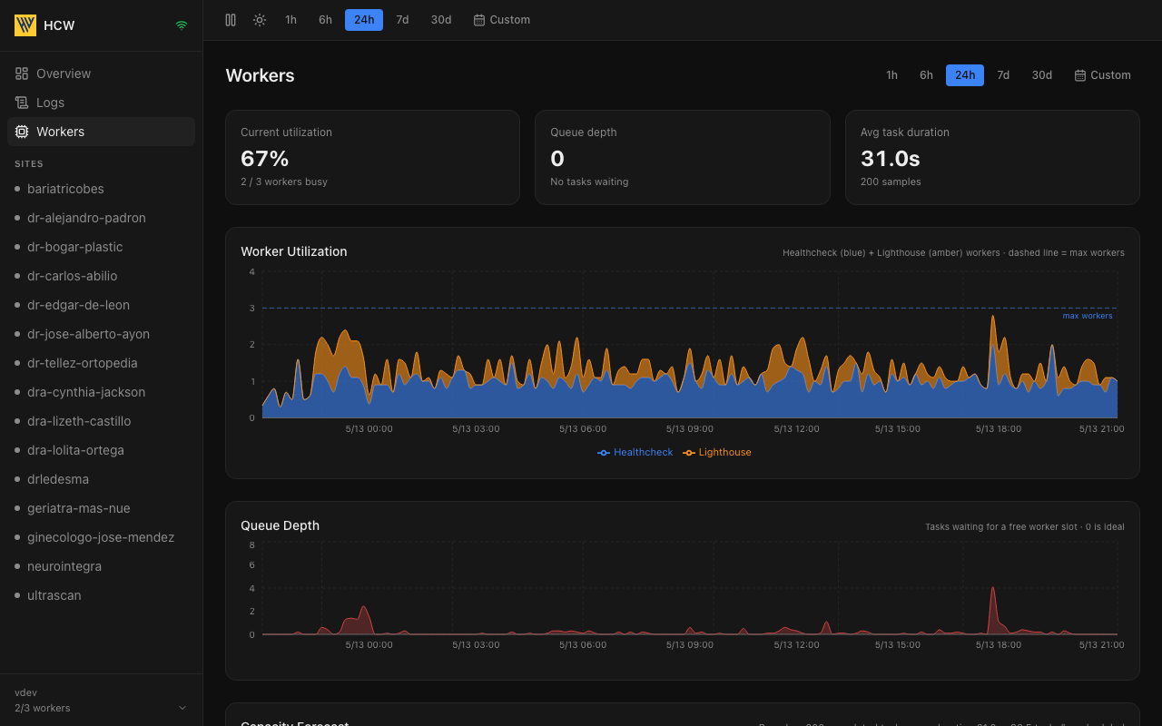
Task: Open Overview from the sidebar
Action: (x=101, y=74)
